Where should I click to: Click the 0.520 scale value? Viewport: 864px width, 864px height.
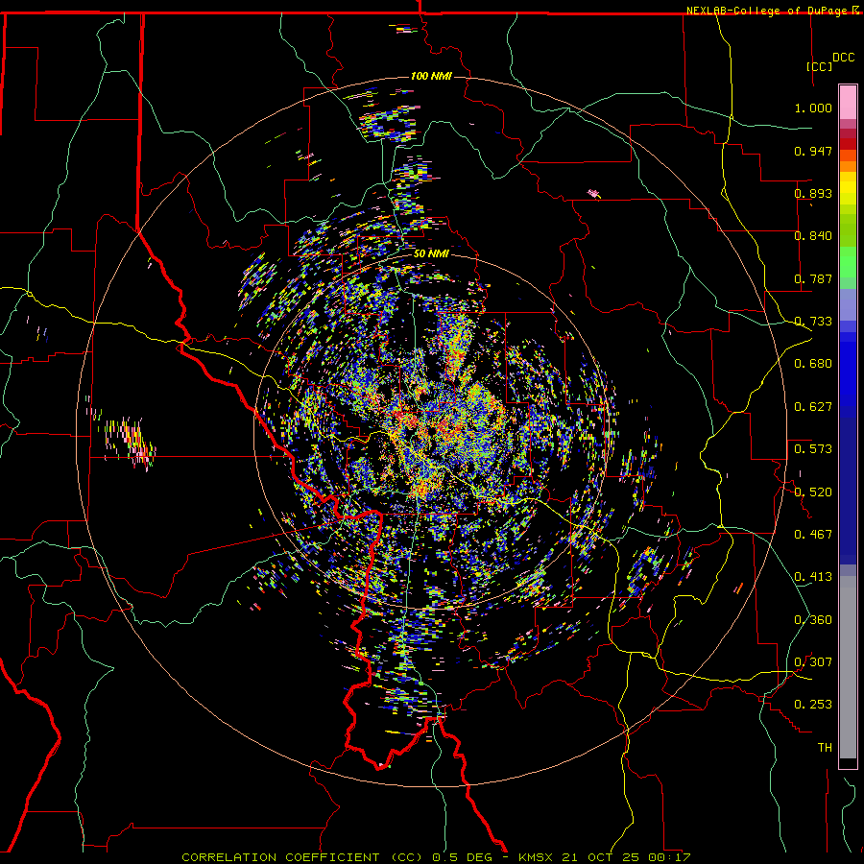click(x=813, y=492)
